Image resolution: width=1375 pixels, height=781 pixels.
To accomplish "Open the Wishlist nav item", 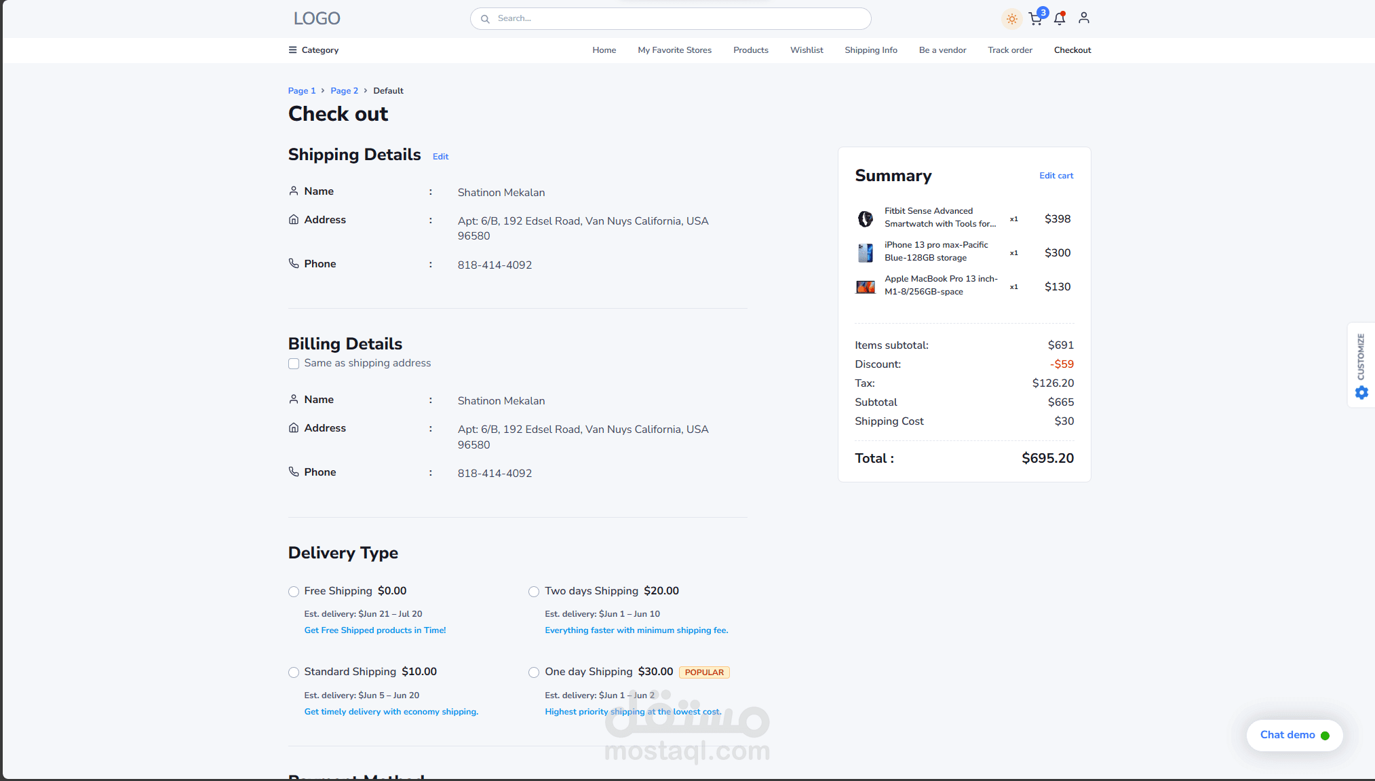I will (x=807, y=50).
